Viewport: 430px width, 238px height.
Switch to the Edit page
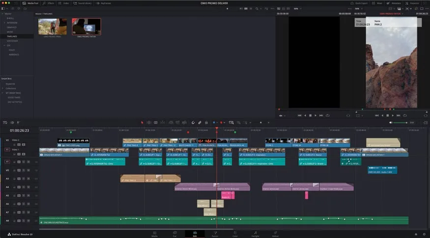coord(195,234)
